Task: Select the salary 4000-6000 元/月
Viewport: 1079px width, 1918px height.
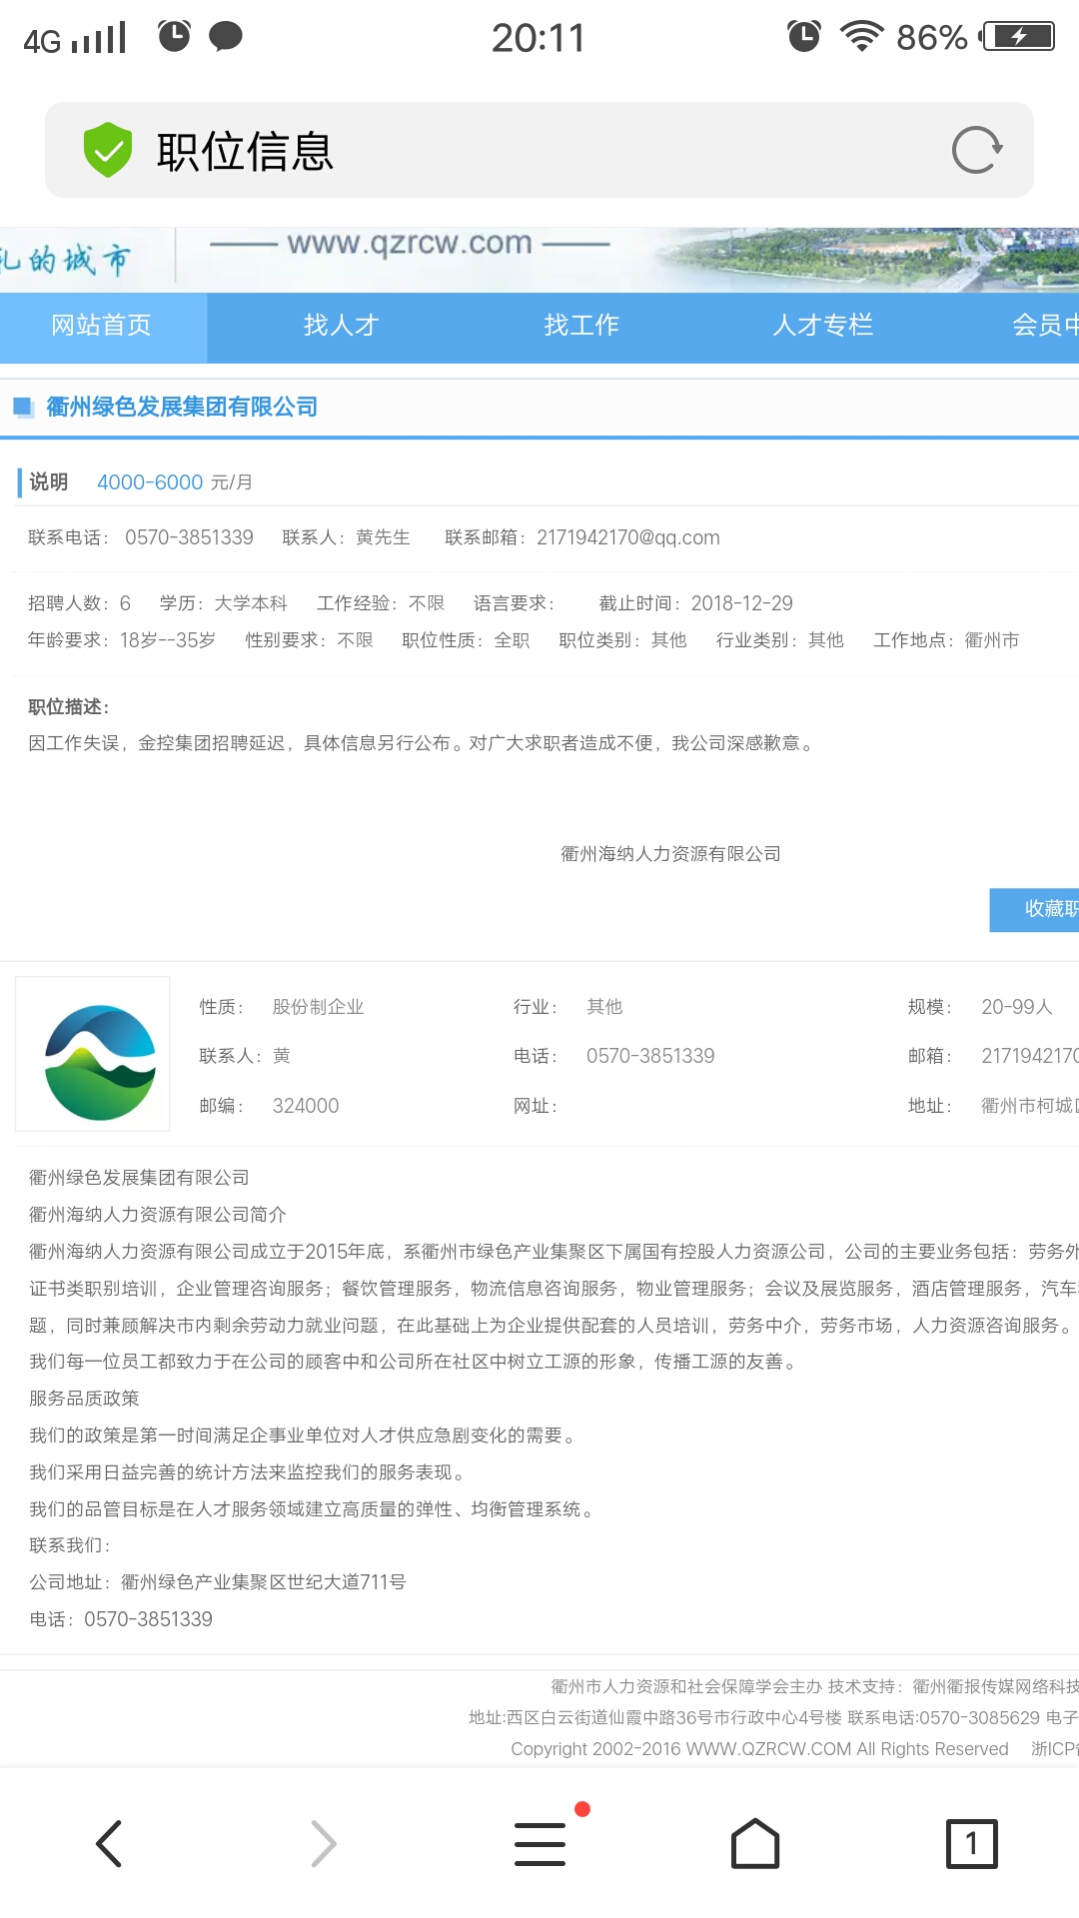Action: click(175, 482)
